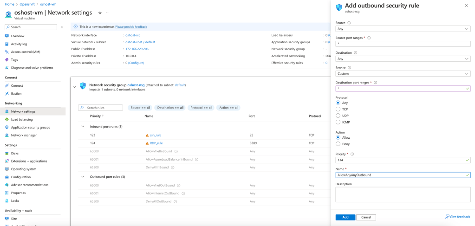
Task: Click the Bastion icon in sidebar
Action: pos(7,94)
